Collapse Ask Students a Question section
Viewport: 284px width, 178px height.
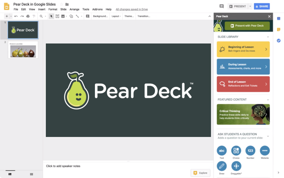(268, 136)
